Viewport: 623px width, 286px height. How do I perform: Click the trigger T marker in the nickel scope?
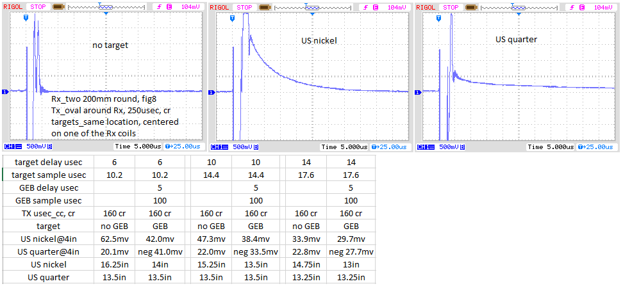tap(233, 19)
